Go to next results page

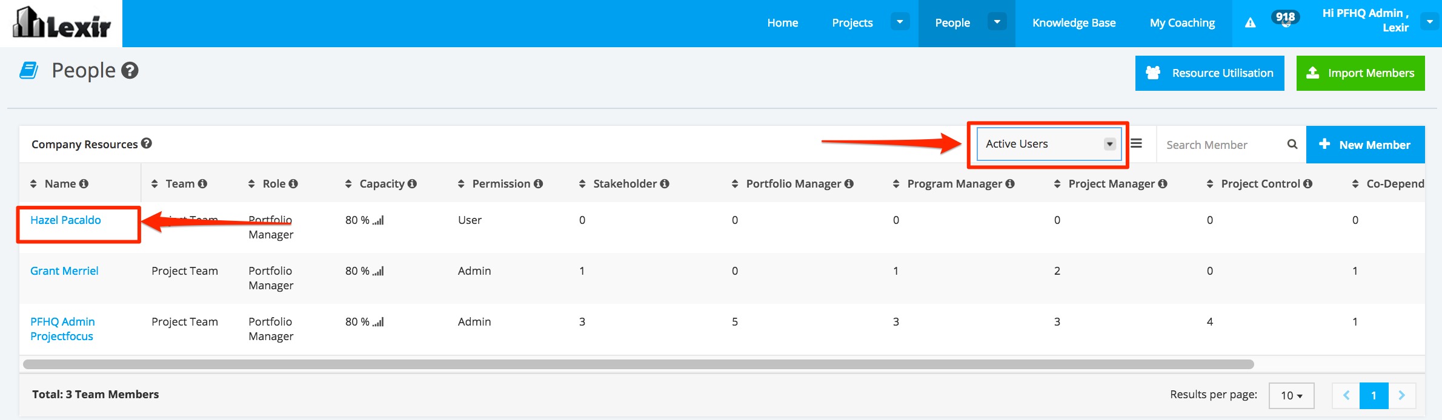tap(1402, 395)
